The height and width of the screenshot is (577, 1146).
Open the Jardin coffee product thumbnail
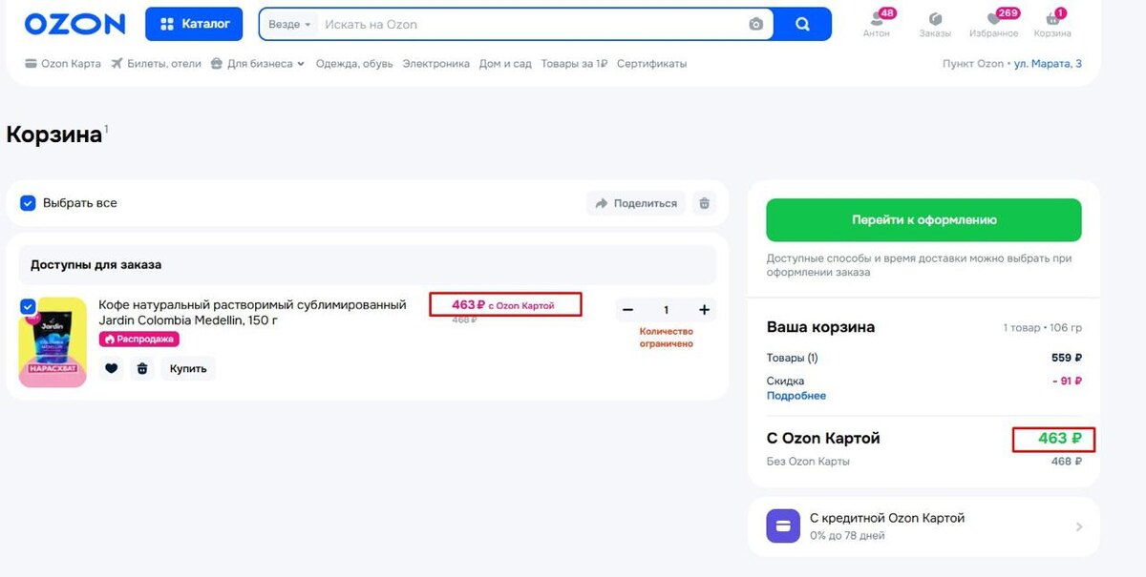click(53, 342)
